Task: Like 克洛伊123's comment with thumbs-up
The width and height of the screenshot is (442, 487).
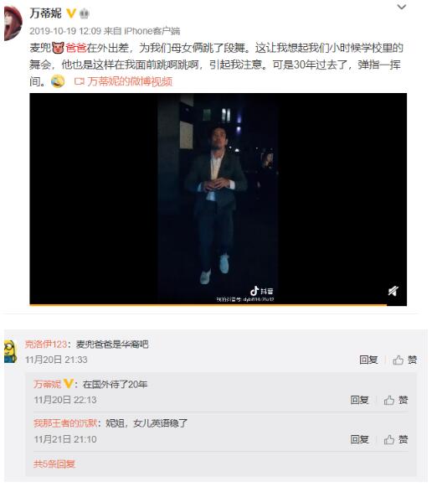Action: tap(405, 360)
